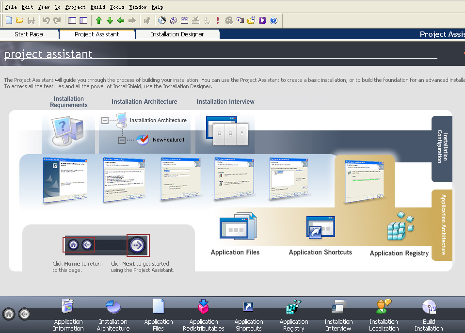Open the Edit menu
The image size is (465, 333).
click(x=27, y=7)
